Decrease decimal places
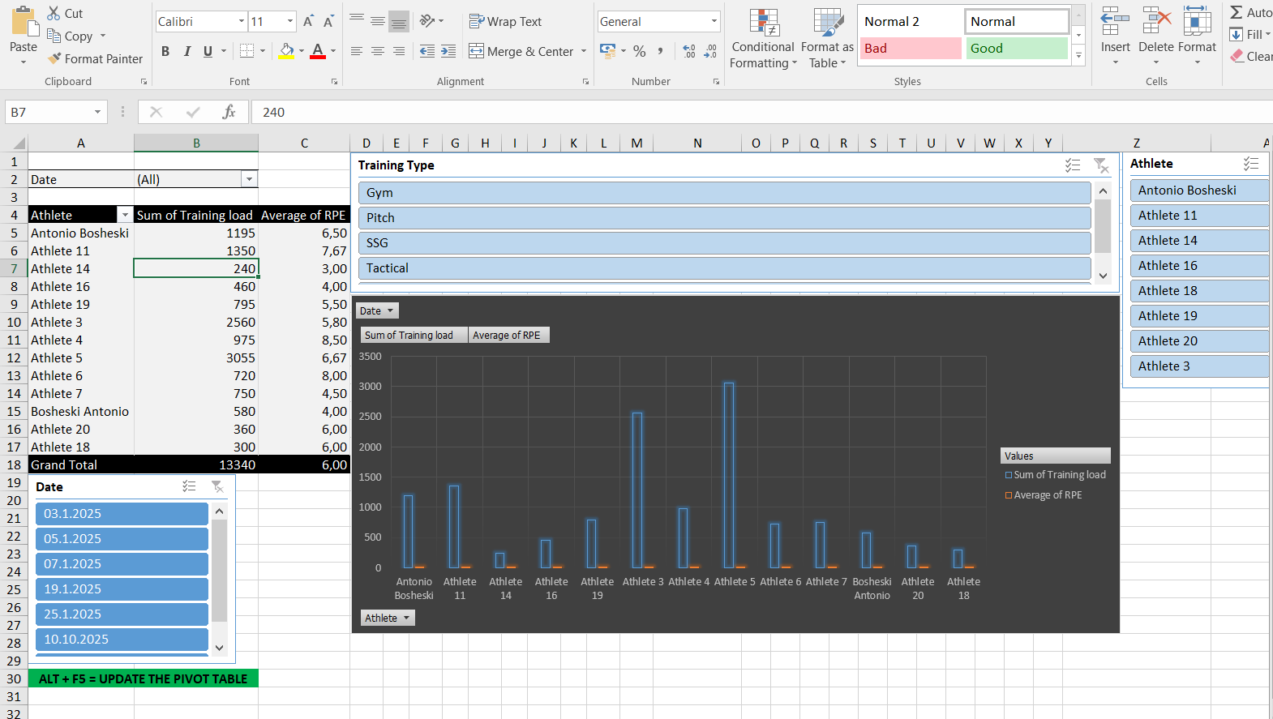The height and width of the screenshot is (719, 1273). [x=710, y=51]
